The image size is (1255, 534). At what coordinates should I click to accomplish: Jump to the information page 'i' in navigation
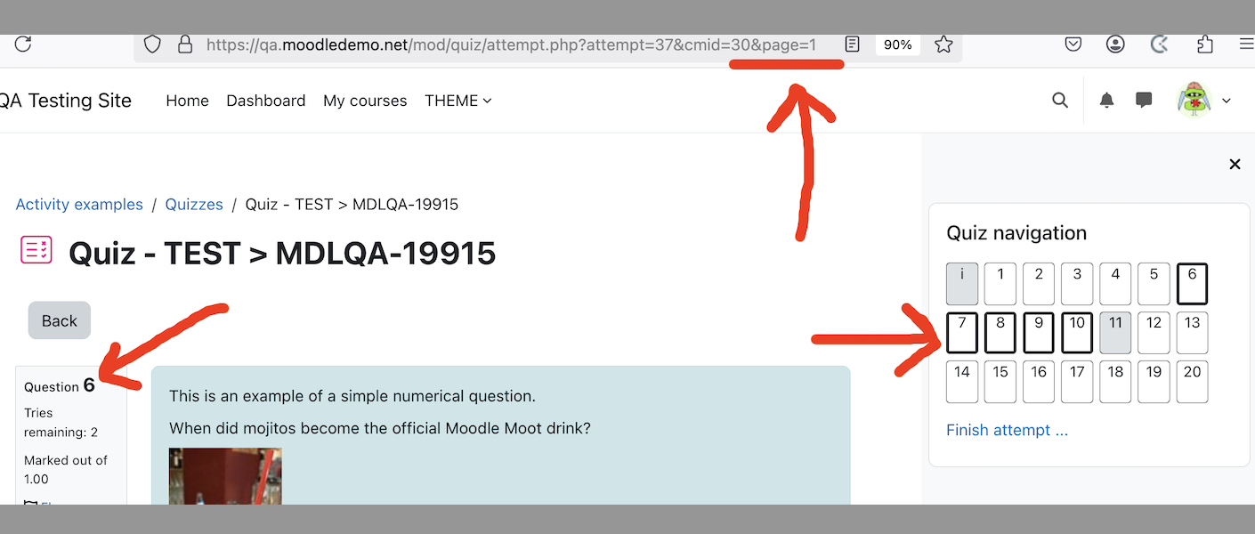pyautogui.click(x=962, y=284)
